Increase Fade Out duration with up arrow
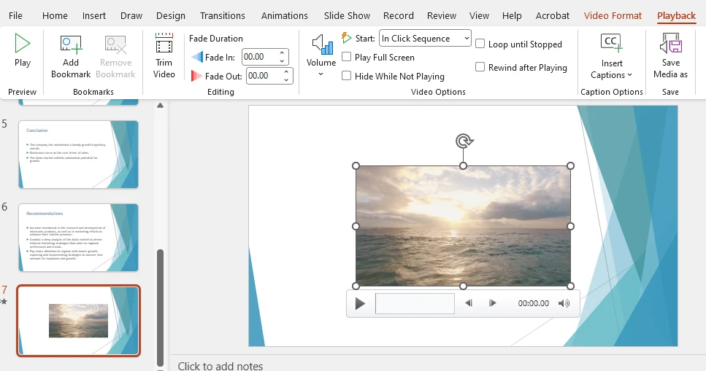The height and width of the screenshot is (371, 706). [x=286, y=71]
